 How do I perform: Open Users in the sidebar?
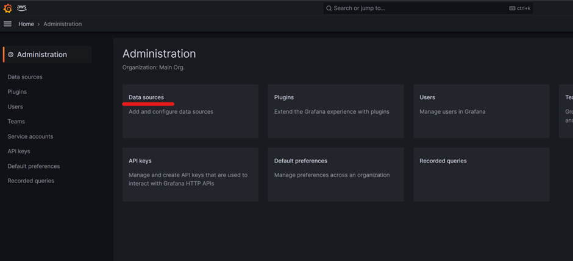[15, 107]
